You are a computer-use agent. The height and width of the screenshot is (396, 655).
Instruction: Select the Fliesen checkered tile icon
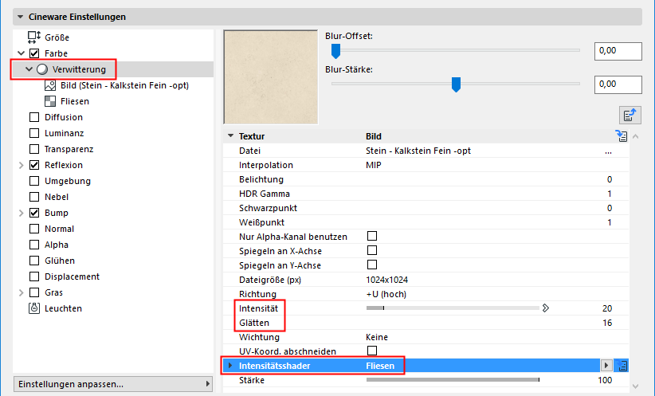pos(50,101)
